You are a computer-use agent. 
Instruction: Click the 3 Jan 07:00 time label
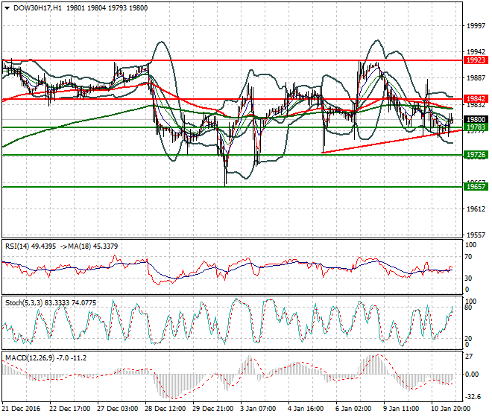pos(258,409)
